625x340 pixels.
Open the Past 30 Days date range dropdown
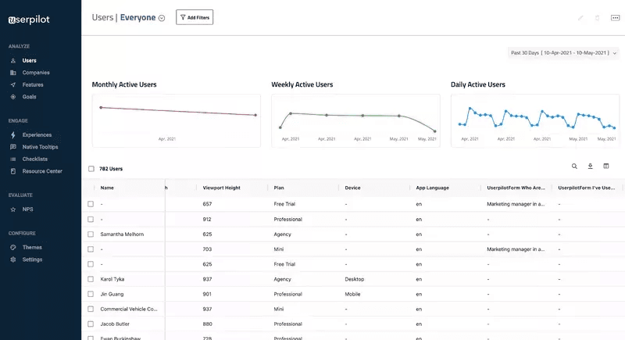click(561, 53)
